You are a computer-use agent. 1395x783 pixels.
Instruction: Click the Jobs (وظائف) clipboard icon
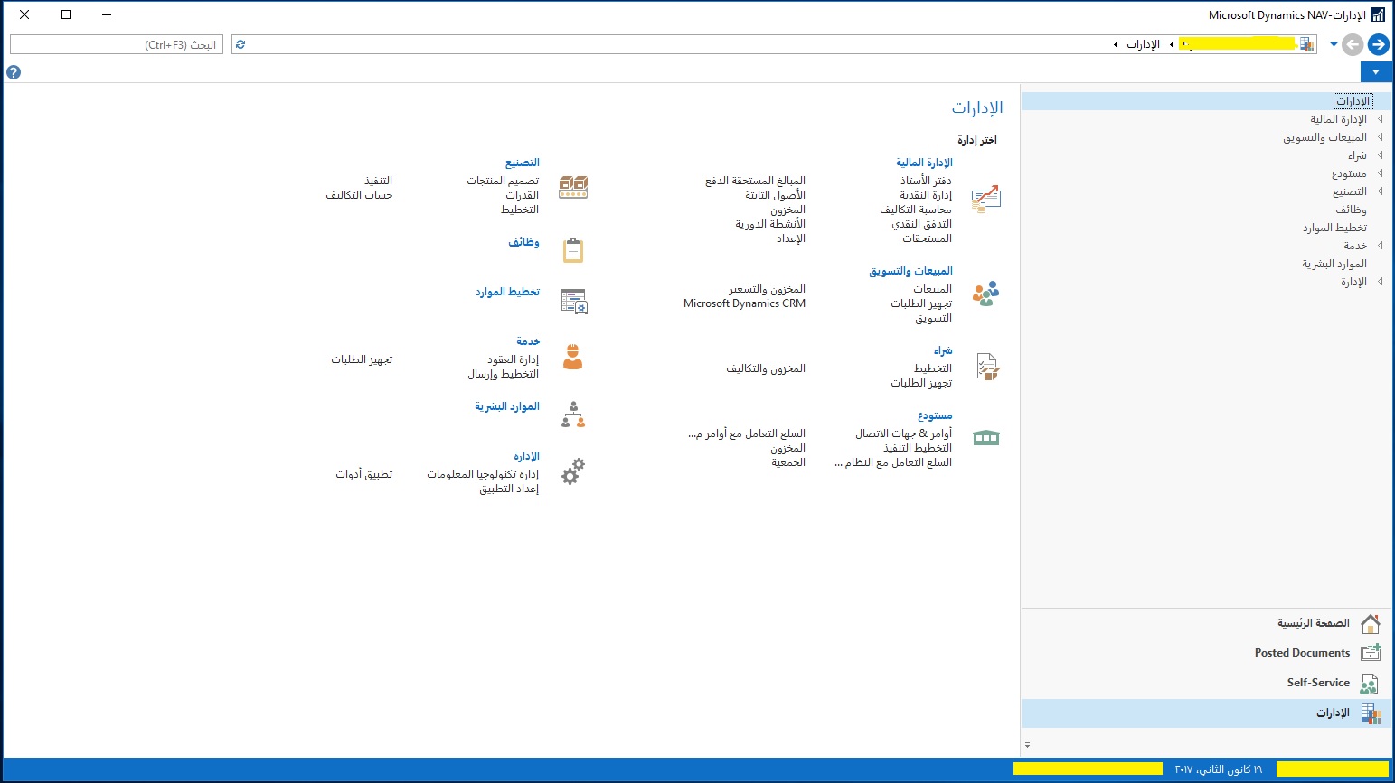point(573,250)
